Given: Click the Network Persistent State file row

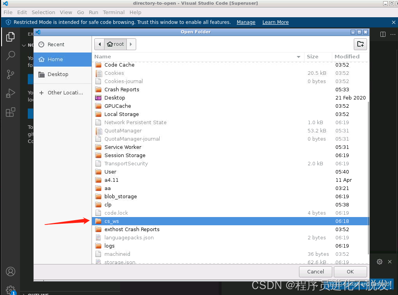Looking at the screenshot, I should pyautogui.click(x=230, y=123).
